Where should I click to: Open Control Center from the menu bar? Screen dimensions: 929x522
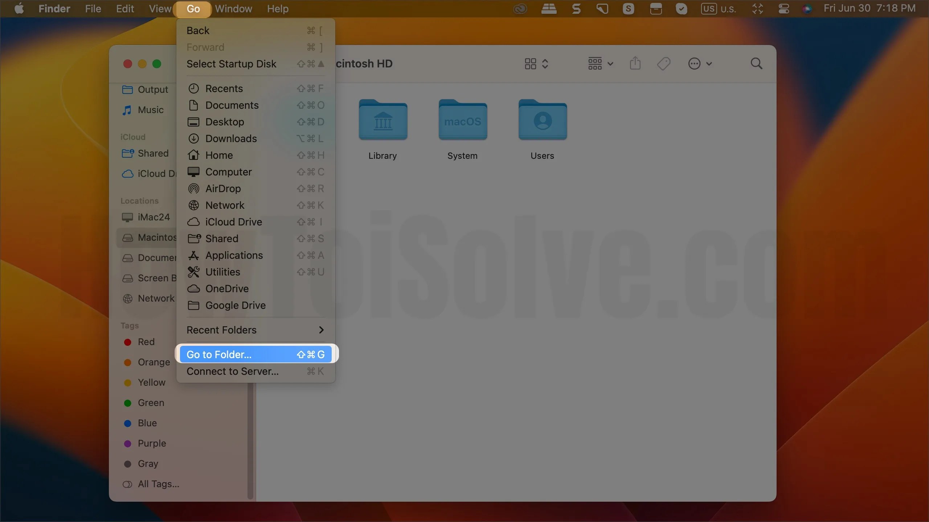click(783, 8)
